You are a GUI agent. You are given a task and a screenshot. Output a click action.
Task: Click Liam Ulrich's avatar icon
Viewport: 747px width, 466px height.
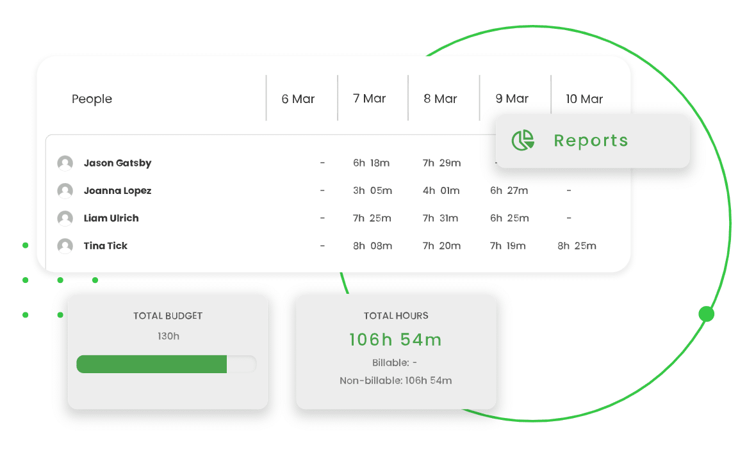click(x=65, y=218)
